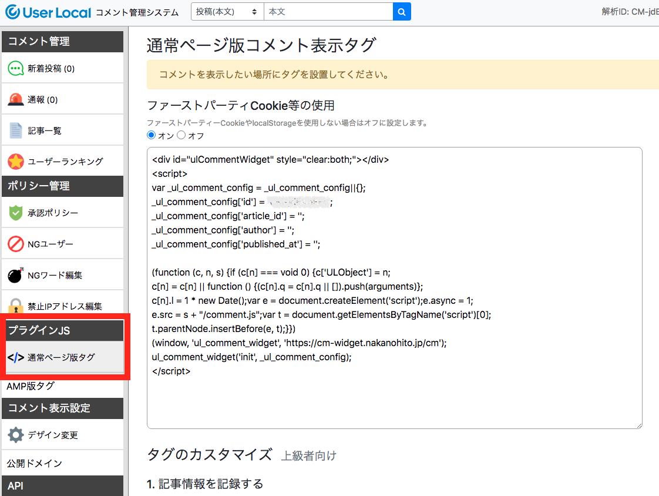Screen dimensions: 659x496
Task: Click the 通常ページ版コメント表示タグ page title
Action: click(x=261, y=45)
